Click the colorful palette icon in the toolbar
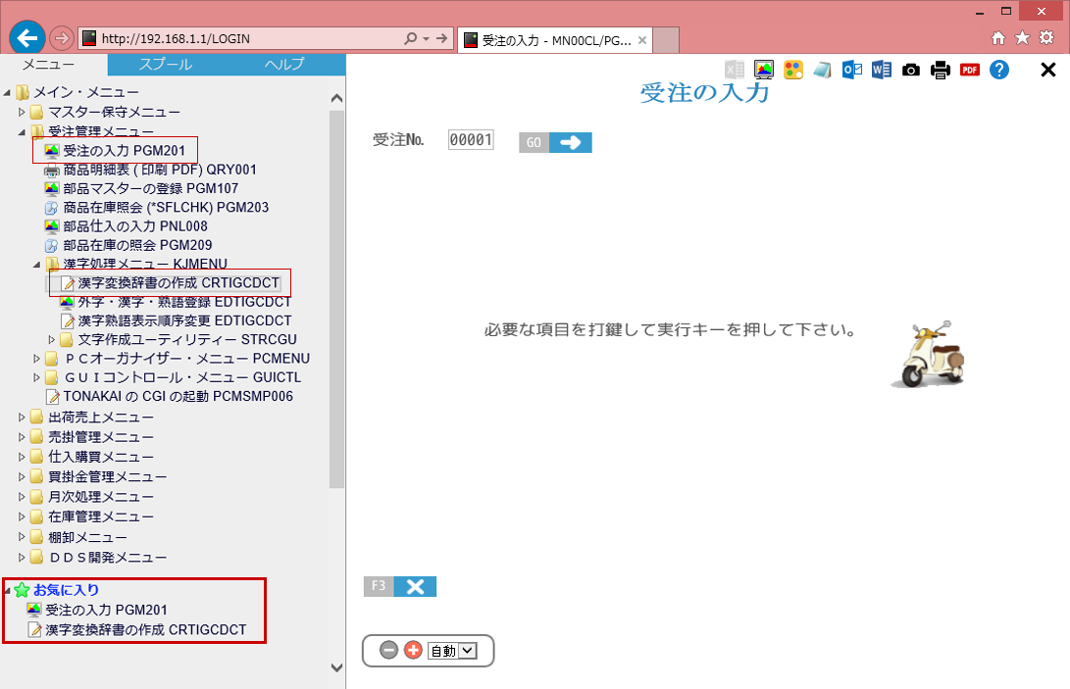Screen dimensions: 1070x689 coord(793,70)
